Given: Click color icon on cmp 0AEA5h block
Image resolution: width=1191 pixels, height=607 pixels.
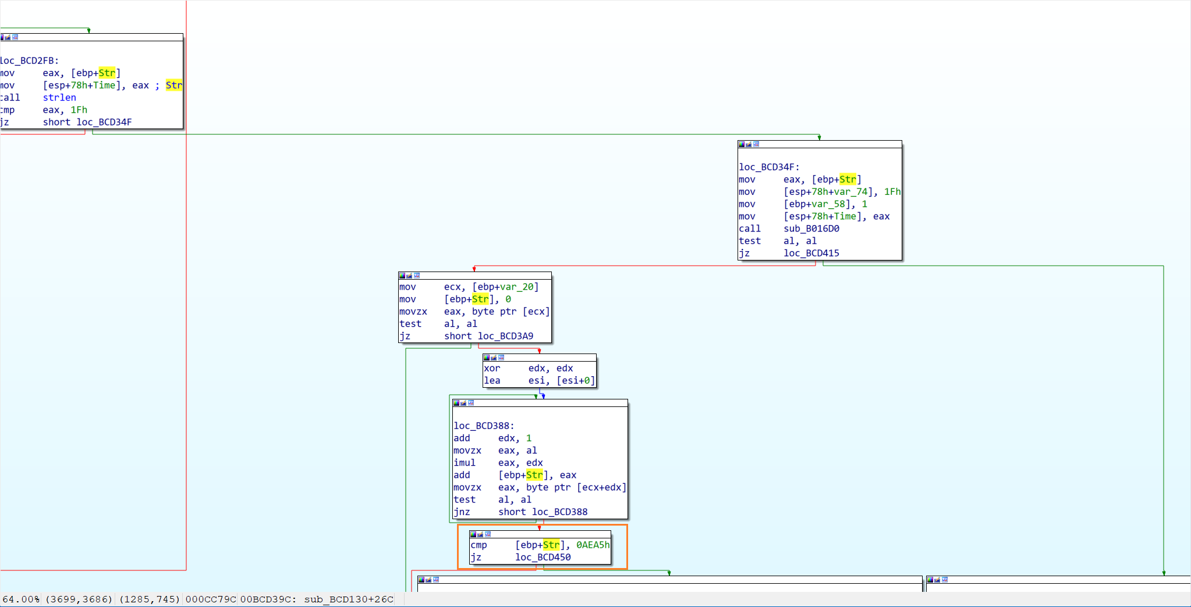Looking at the screenshot, I should point(473,534).
